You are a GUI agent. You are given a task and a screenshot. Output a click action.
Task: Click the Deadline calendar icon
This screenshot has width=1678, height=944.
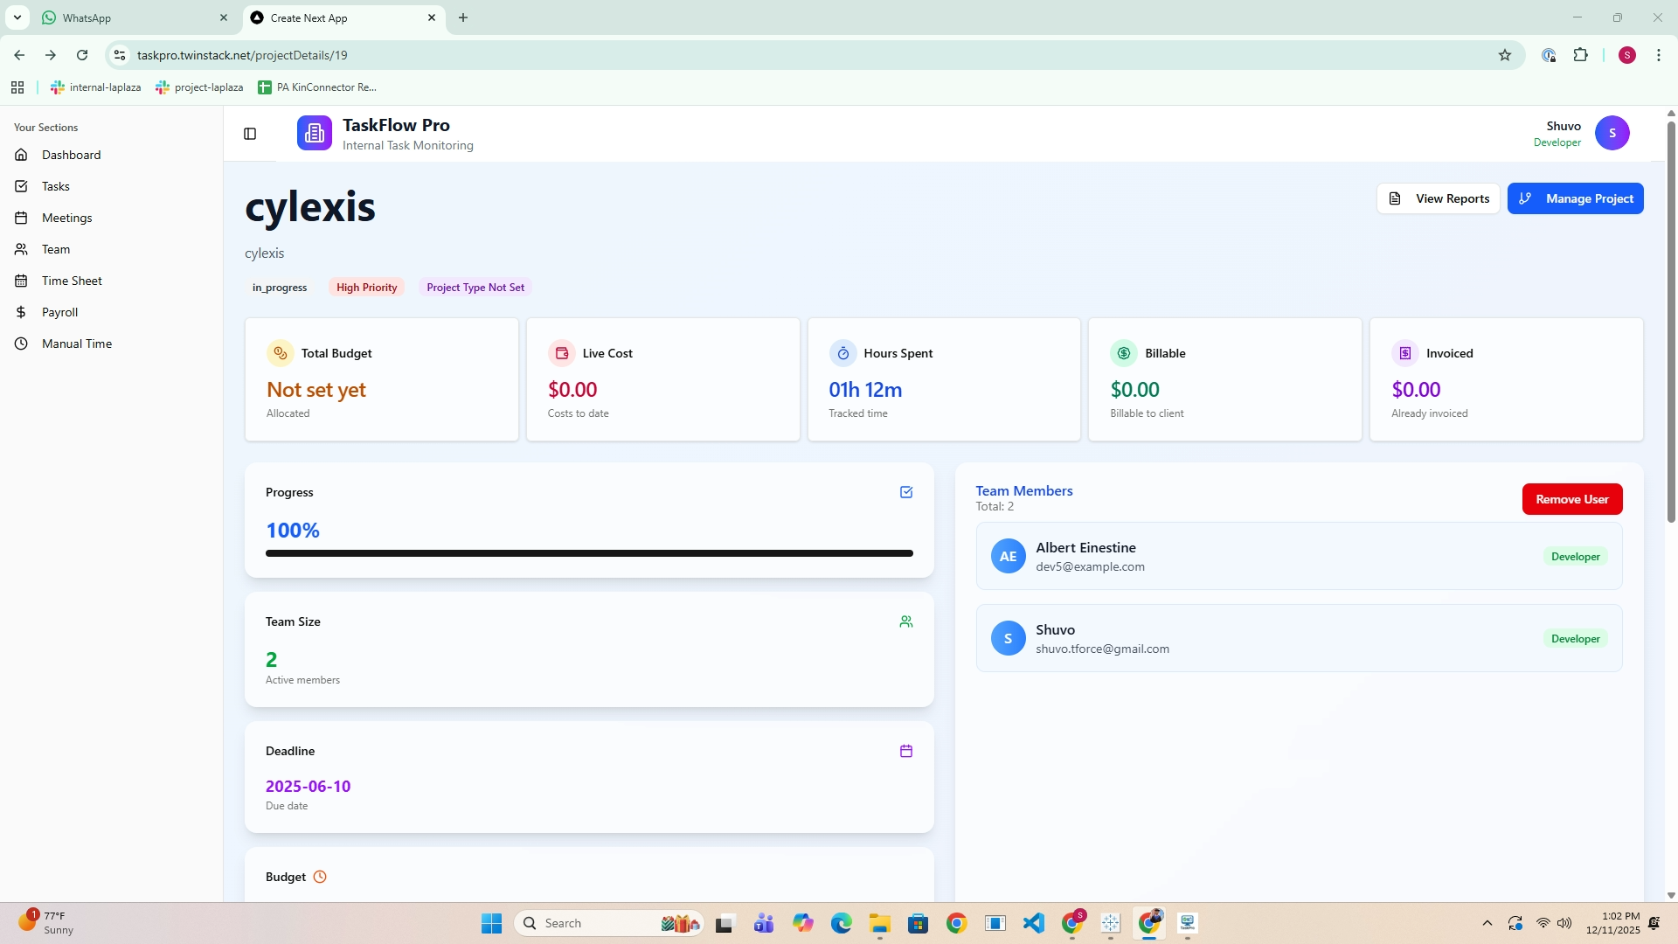click(x=906, y=751)
